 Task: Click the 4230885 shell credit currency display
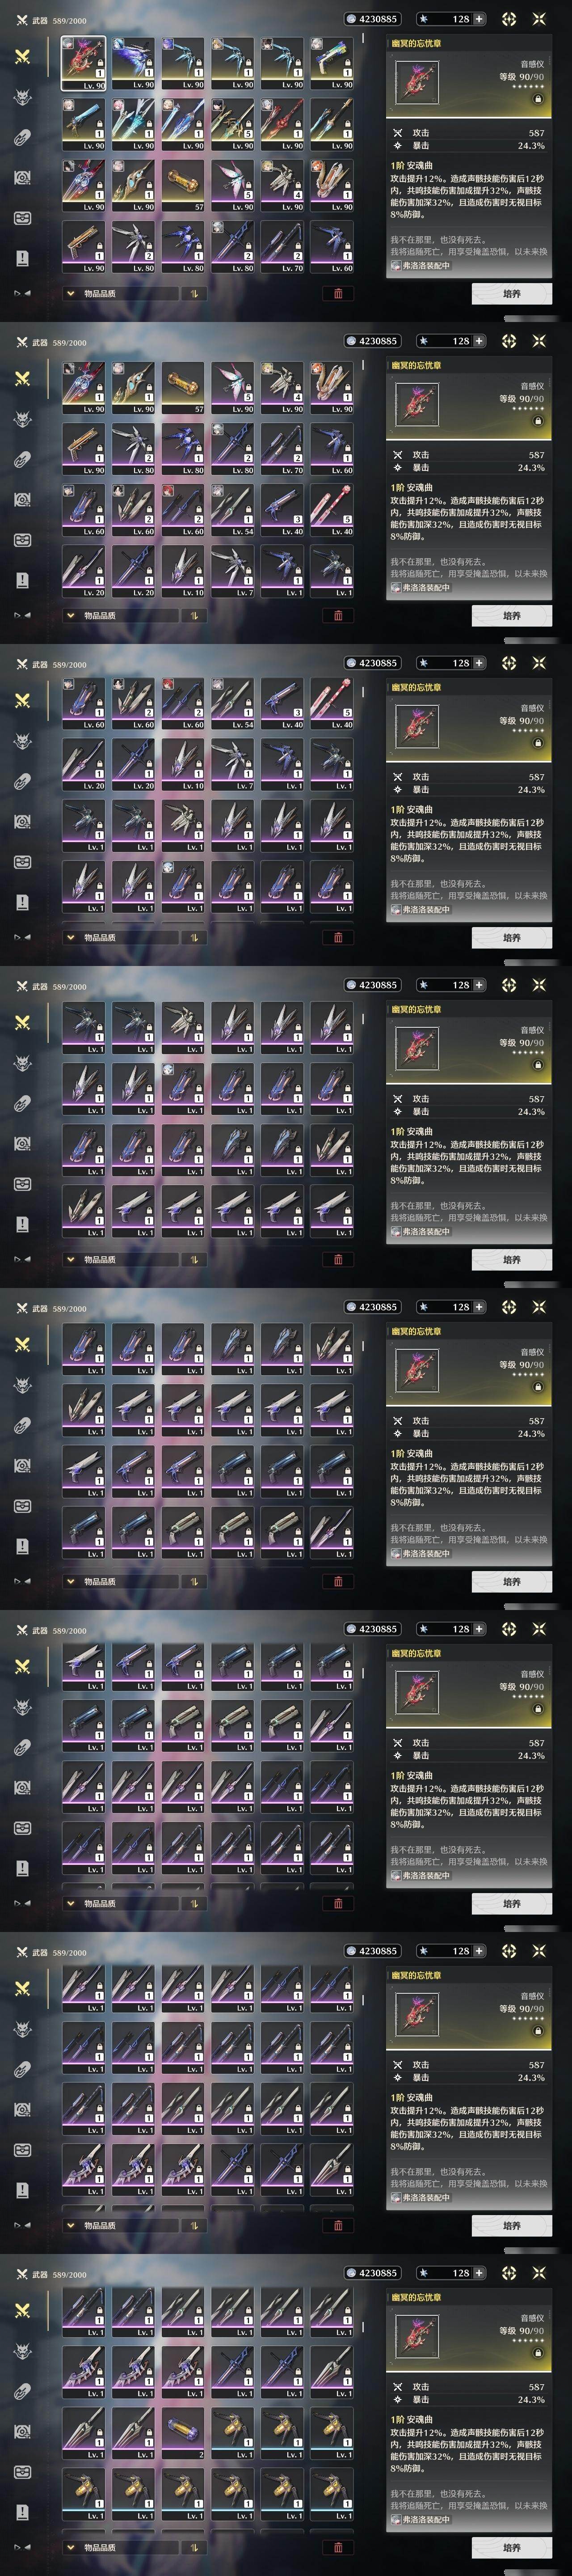[370, 19]
